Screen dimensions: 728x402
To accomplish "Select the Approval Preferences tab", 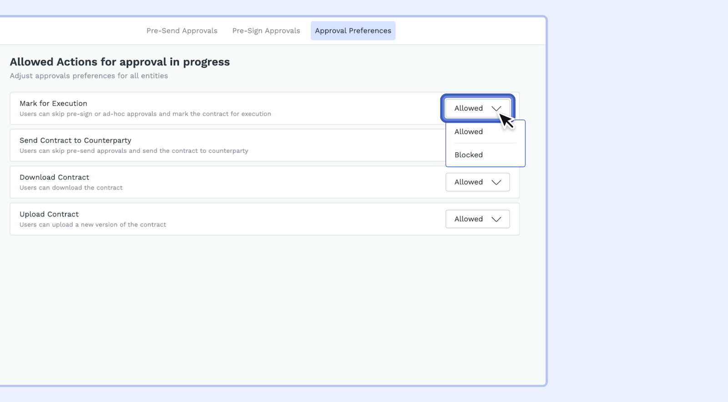I will coord(353,31).
